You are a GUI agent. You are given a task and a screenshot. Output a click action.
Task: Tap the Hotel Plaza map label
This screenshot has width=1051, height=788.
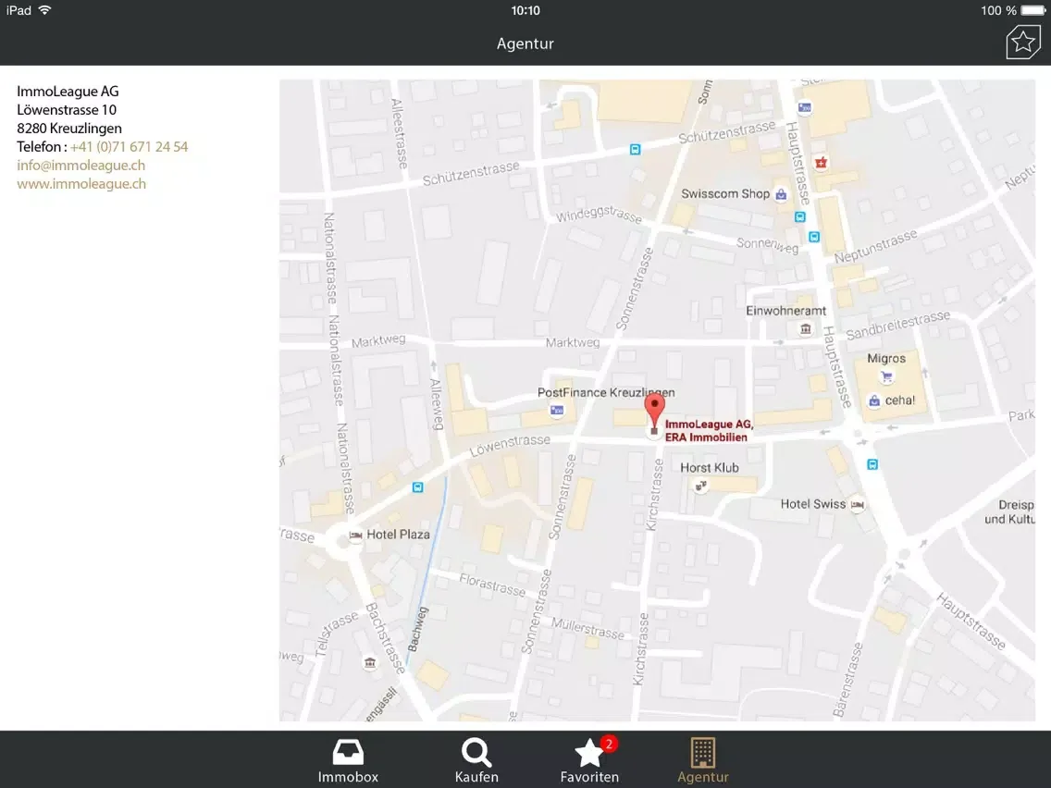click(x=398, y=534)
